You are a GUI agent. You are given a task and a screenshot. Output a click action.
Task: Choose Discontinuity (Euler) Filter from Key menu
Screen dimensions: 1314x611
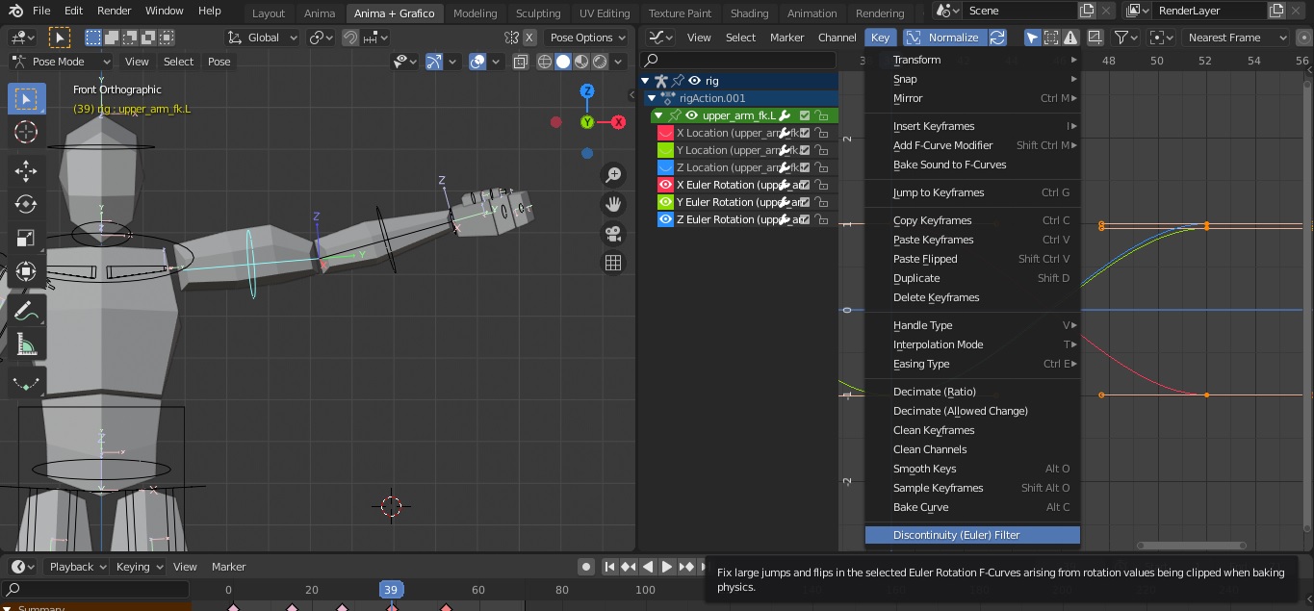[x=972, y=535]
